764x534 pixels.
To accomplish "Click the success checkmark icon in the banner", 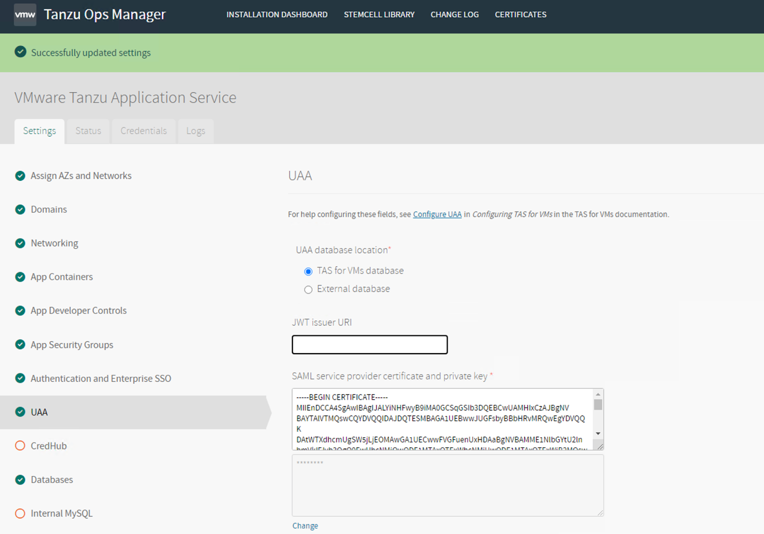I will point(20,52).
